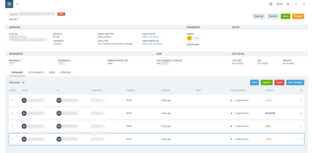Screen dimensions: 313x153
Task: Open messages table column settings icon
Action: point(301,91)
